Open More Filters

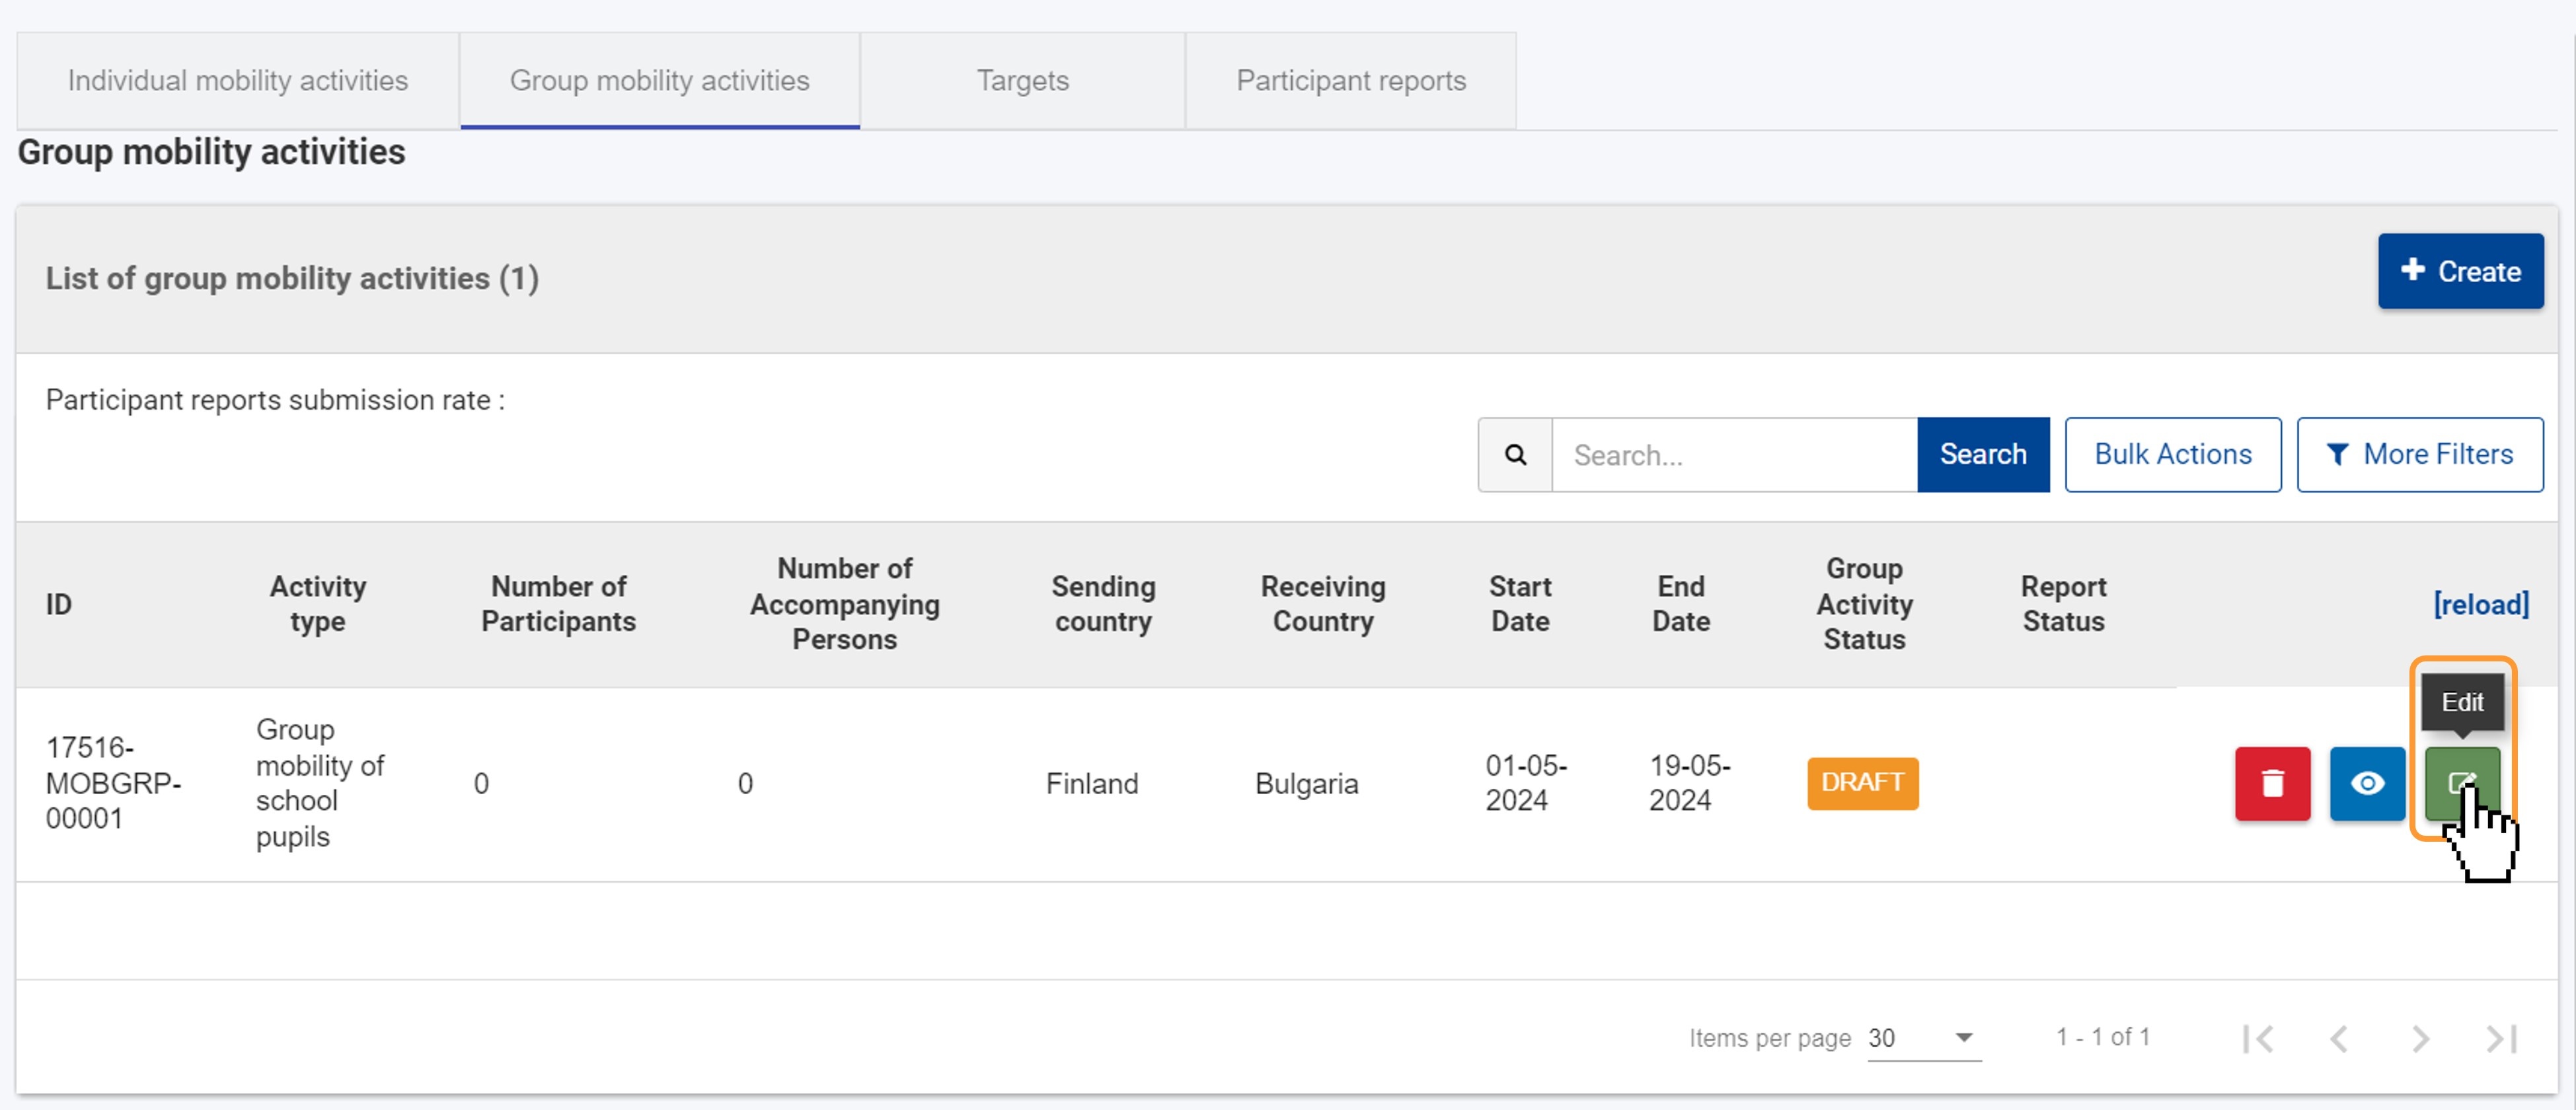(2419, 455)
